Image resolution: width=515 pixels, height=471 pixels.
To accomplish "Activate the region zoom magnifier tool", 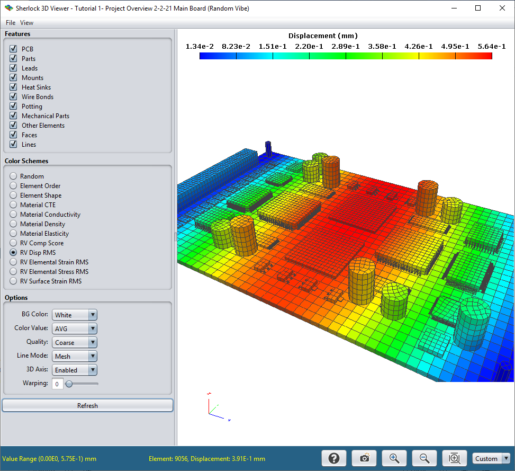I will [454, 458].
